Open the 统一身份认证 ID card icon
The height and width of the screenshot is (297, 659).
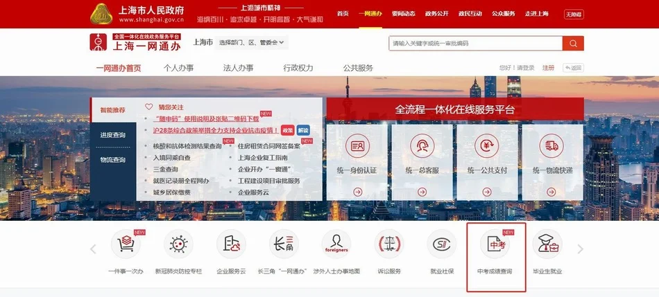tap(357, 147)
